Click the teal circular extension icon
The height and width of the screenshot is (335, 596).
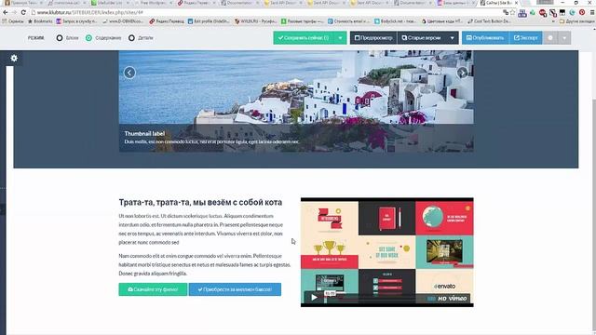572,12
